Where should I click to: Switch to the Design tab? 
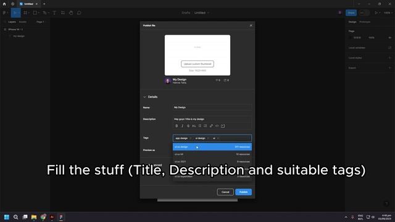[352, 22]
